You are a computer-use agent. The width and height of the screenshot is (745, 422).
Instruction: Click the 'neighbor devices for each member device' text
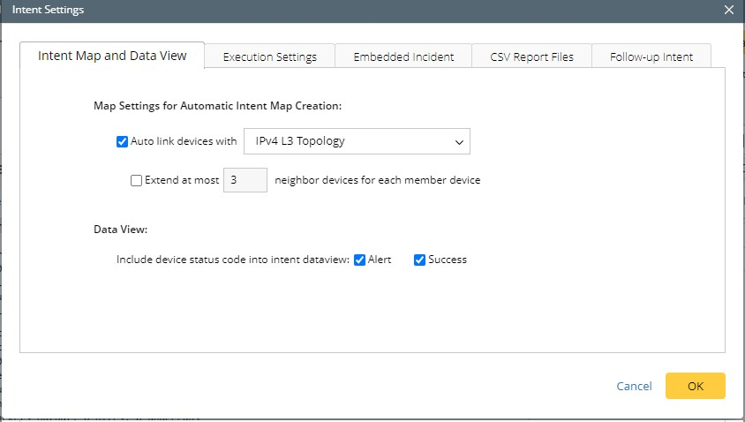378,181
